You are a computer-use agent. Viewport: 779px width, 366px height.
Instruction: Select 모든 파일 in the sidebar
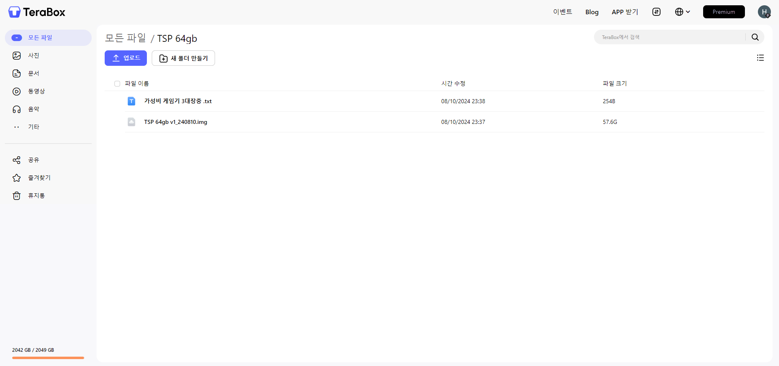tap(48, 38)
